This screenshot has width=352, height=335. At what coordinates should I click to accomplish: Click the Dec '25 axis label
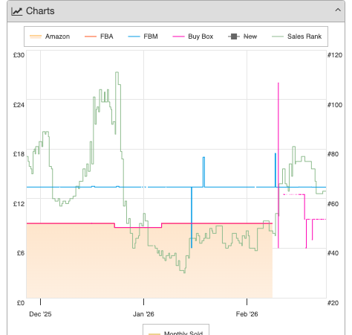40,314
